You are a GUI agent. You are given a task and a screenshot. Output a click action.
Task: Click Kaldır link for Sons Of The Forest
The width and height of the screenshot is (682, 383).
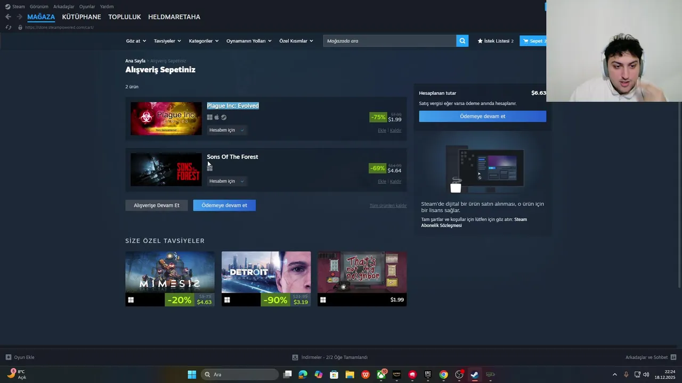(x=395, y=181)
